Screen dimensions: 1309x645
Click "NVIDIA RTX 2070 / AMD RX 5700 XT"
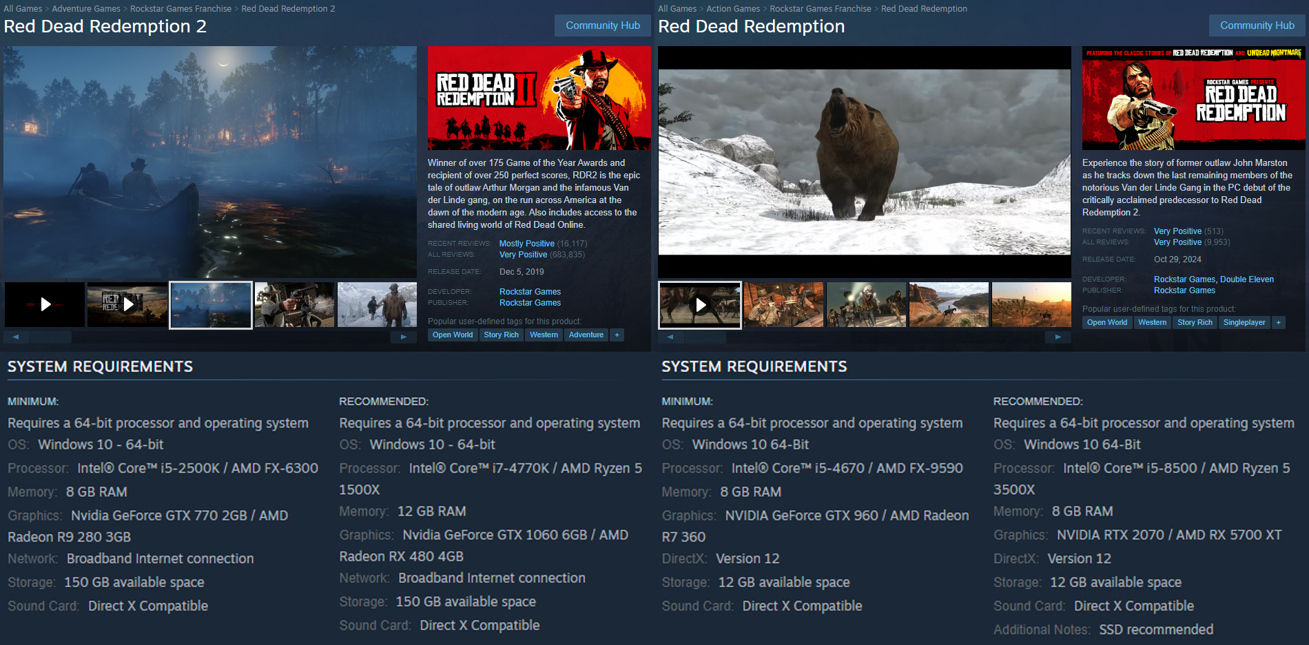point(1169,535)
